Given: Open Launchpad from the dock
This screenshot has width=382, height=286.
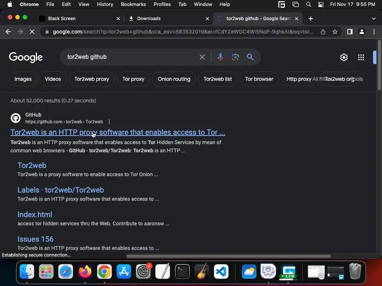Looking at the screenshot, I should 46,271.
